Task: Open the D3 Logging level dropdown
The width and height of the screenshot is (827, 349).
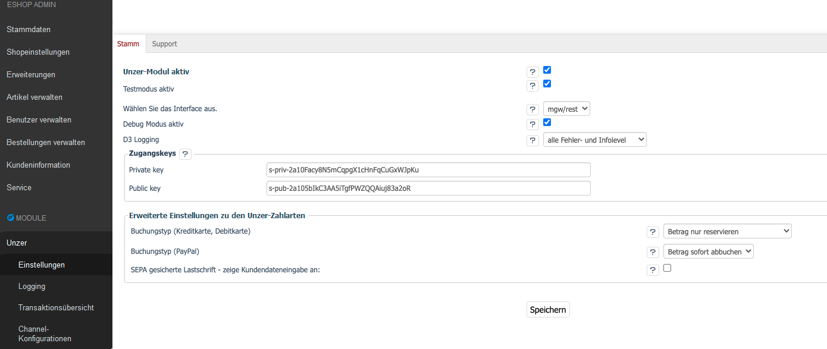Action: tap(594, 139)
